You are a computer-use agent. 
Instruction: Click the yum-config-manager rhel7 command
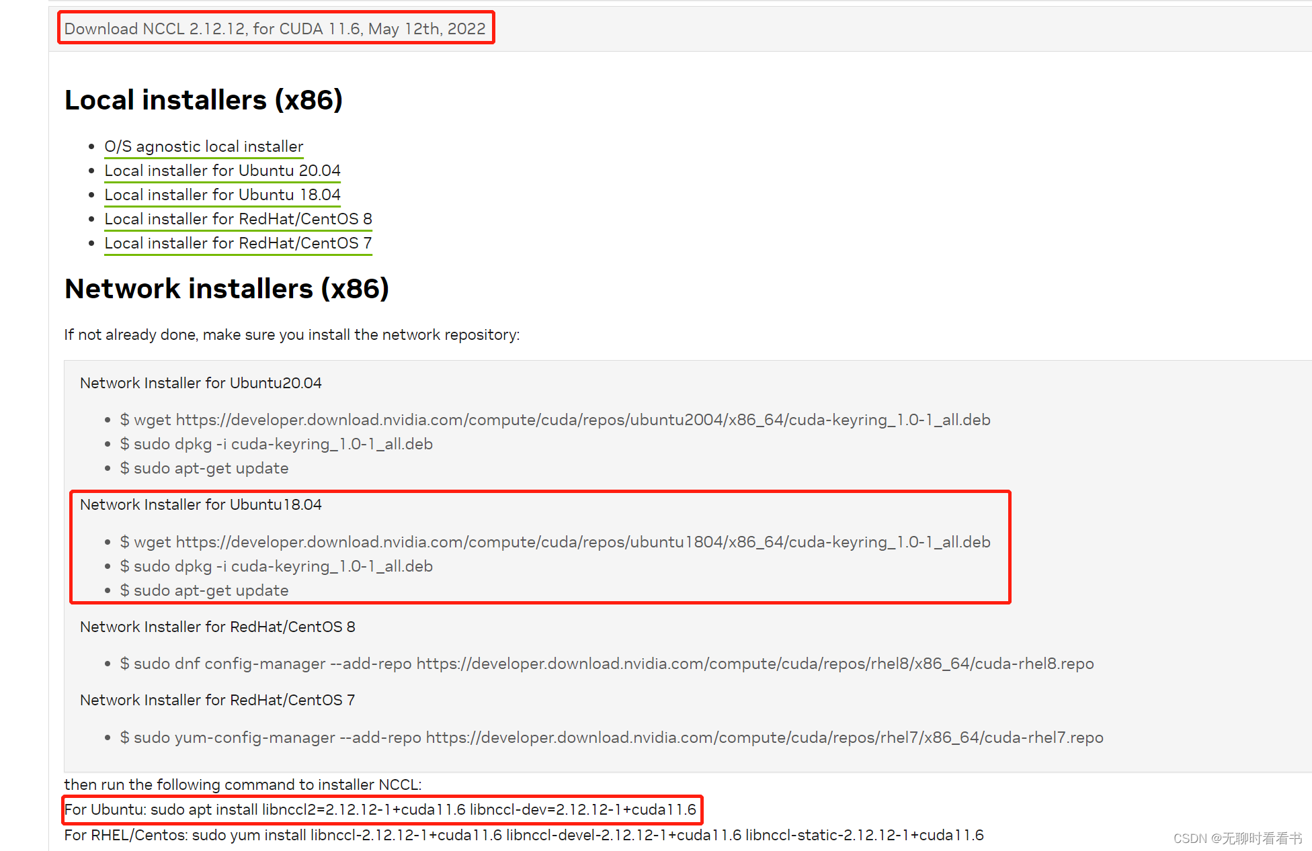click(x=612, y=737)
